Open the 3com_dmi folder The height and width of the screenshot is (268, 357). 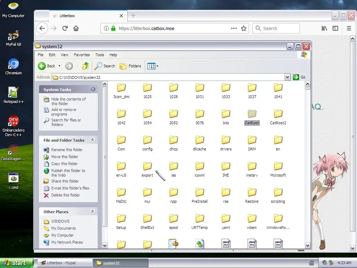pos(121,91)
